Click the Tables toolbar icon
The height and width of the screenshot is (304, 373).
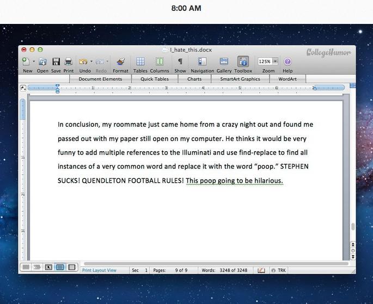140,62
